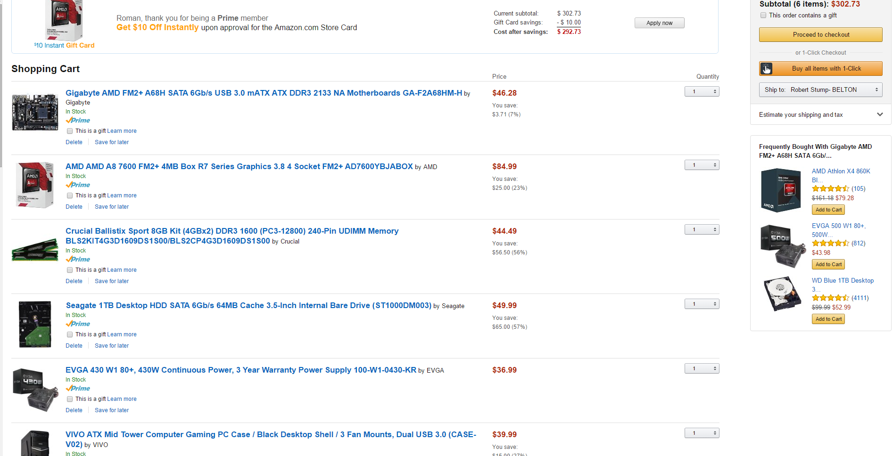
Task: Check 'This order contains a gift'
Action: point(763,15)
